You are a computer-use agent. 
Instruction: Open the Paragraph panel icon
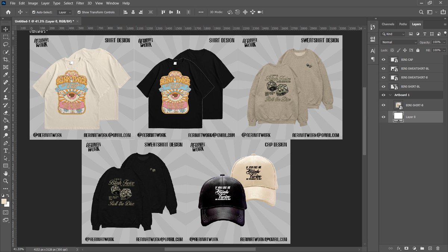[x=372, y=59]
